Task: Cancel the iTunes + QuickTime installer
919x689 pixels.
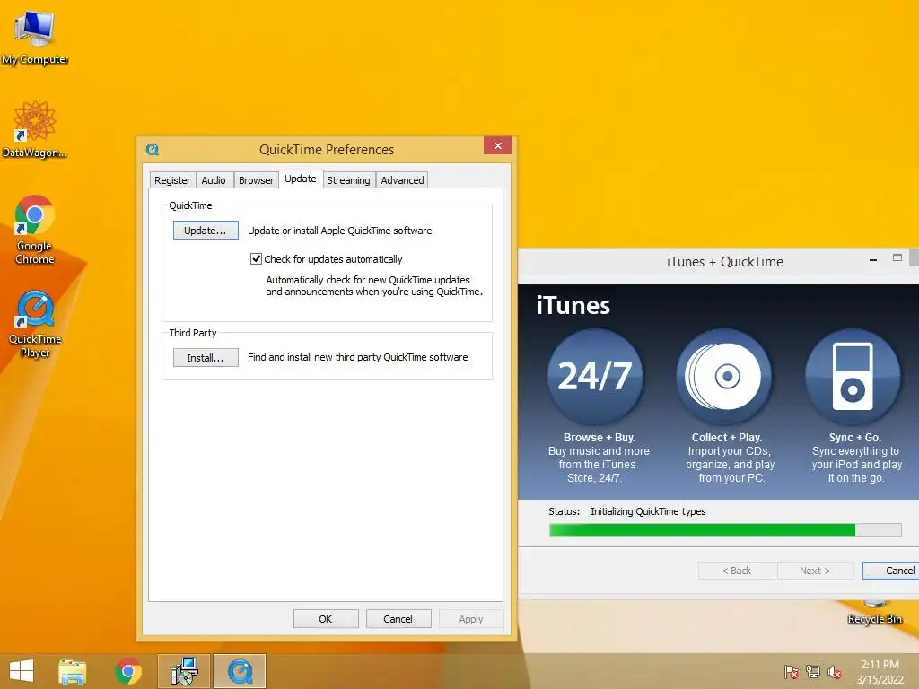Action: point(891,570)
